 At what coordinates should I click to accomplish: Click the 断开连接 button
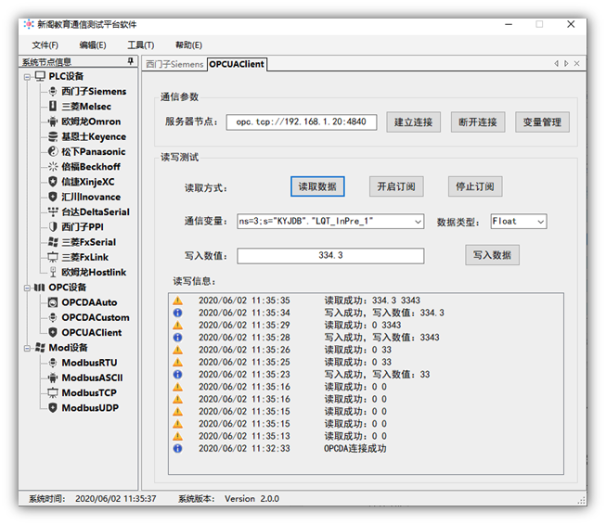[x=478, y=122]
